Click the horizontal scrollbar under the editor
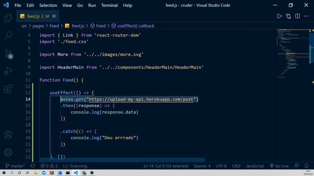 pos(122,160)
